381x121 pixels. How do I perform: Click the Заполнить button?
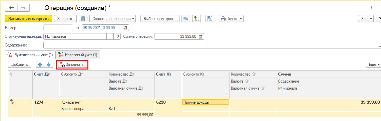(72, 65)
